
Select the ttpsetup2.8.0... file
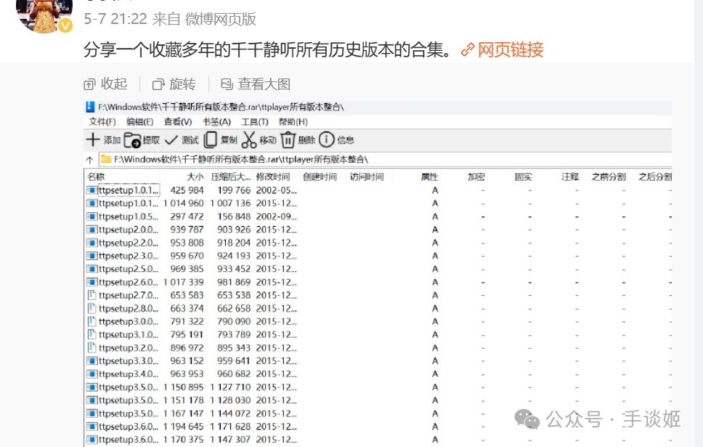[x=129, y=308]
